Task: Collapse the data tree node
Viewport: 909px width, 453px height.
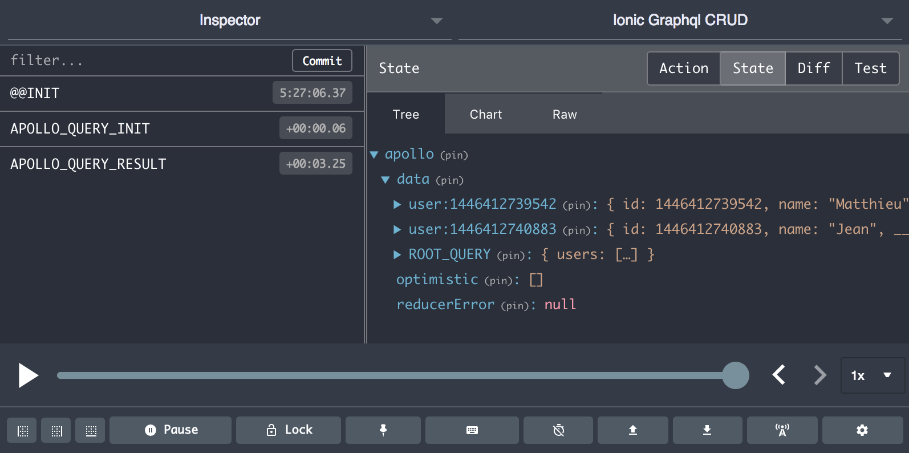Action: point(385,180)
